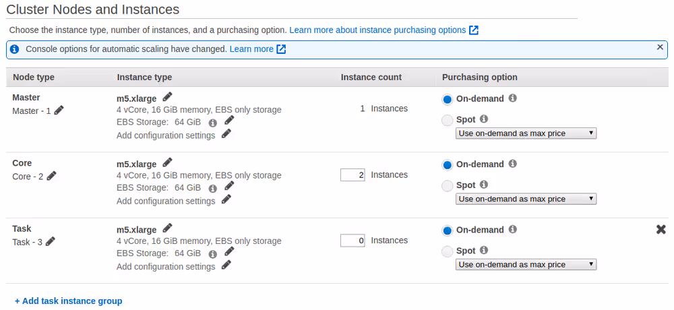Select On-demand for the Task node
Viewport: 674px width, 310px height.
[448, 230]
